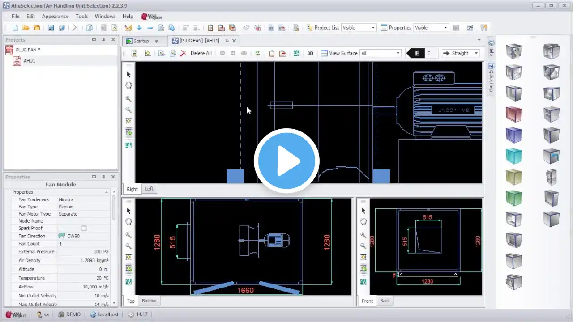Click the scissors Cut icon in main toolbar
This screenshot has width=573, height=322.
[75, 28]
